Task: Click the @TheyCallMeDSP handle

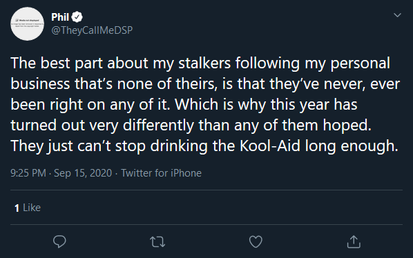Action: tap(92, 30)
